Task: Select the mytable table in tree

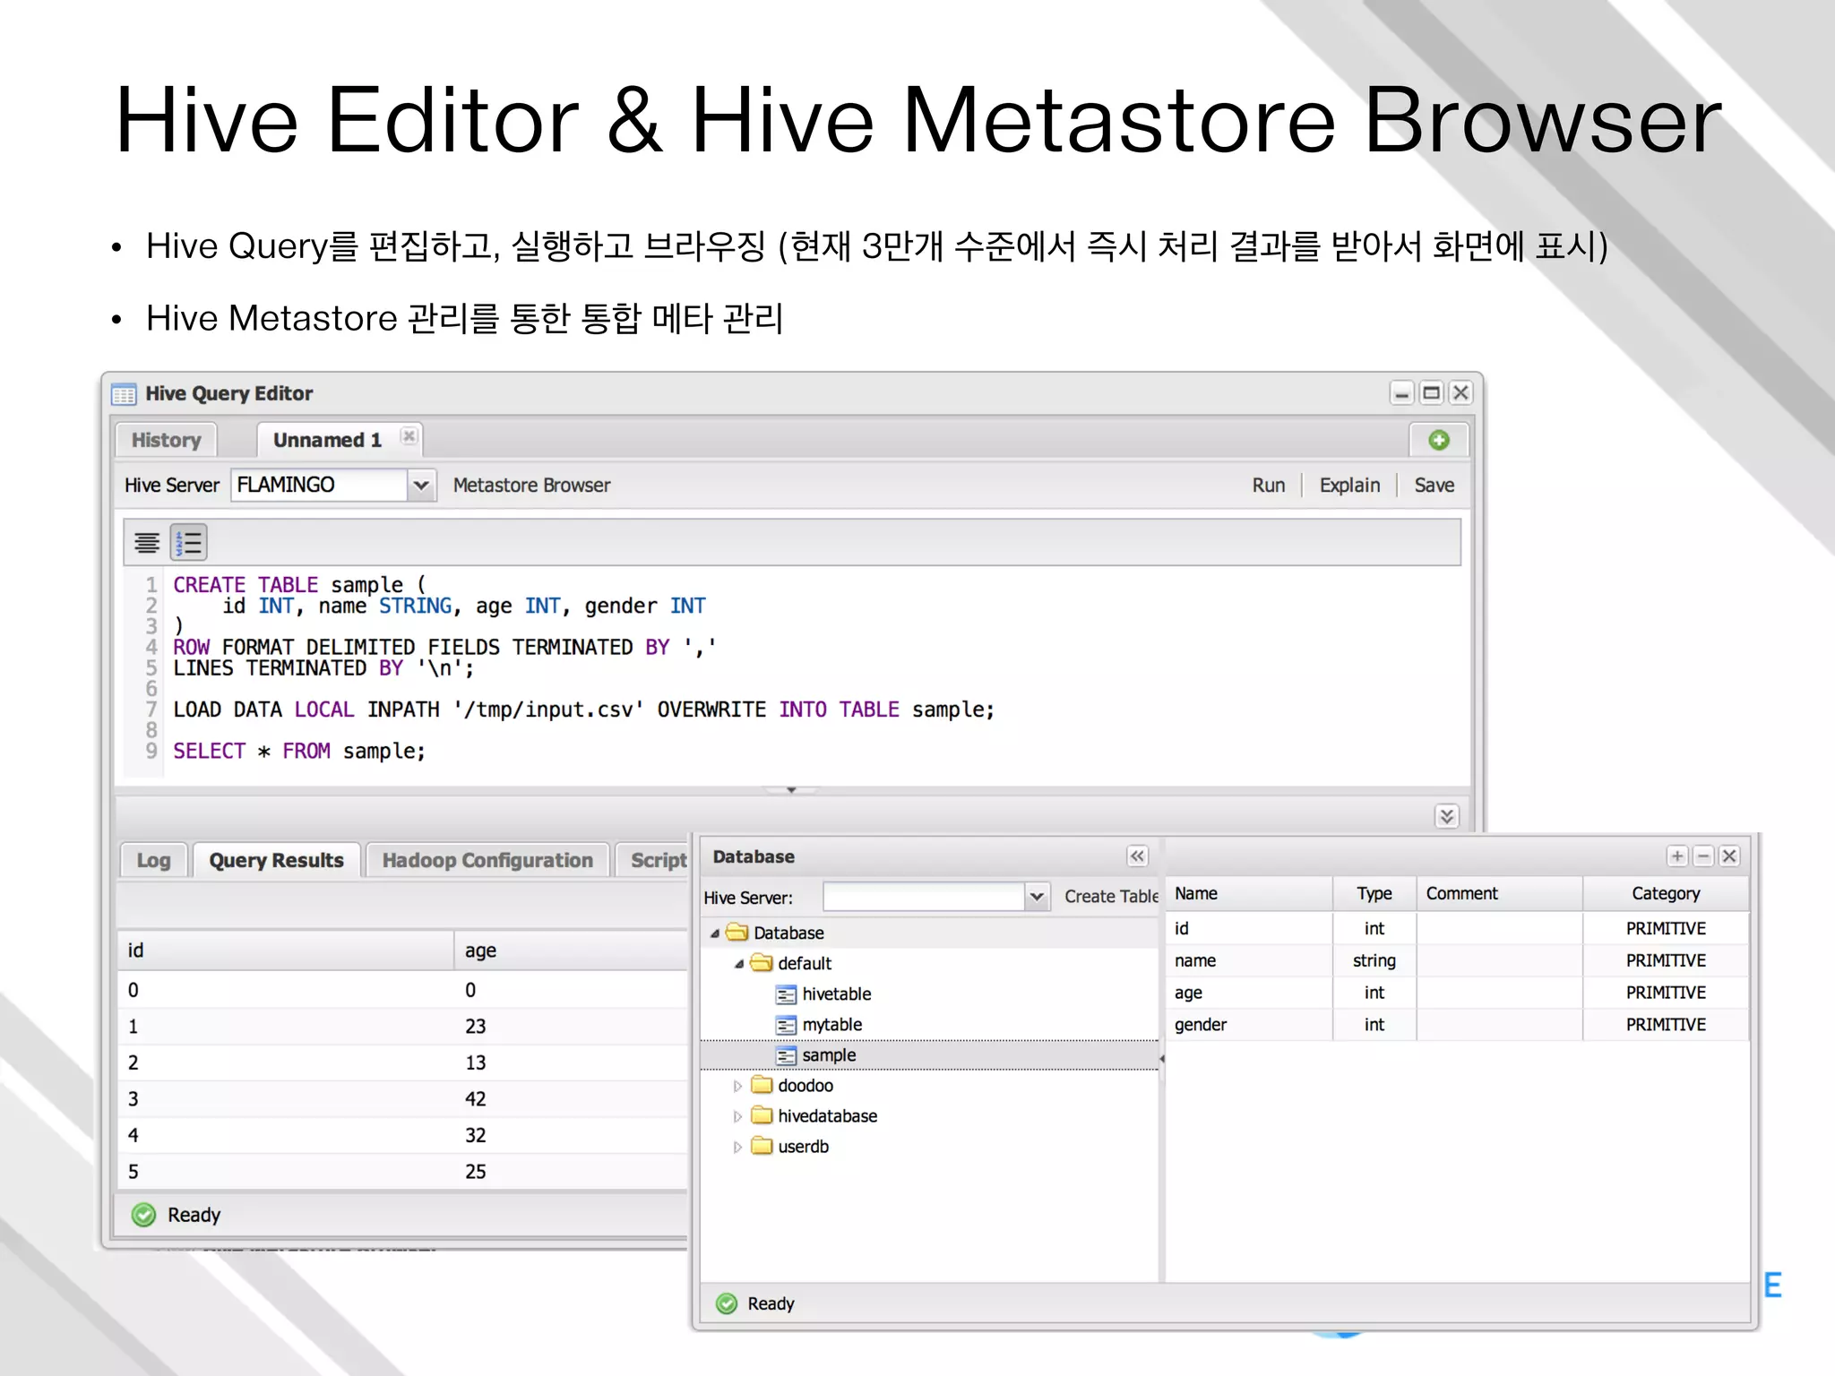Action: point(831,1025)
